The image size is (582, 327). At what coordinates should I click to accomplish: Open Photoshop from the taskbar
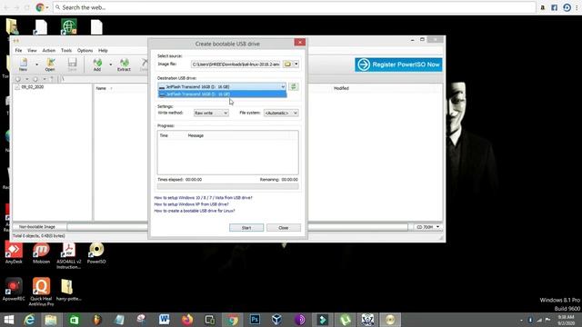[x=255, y=320]
